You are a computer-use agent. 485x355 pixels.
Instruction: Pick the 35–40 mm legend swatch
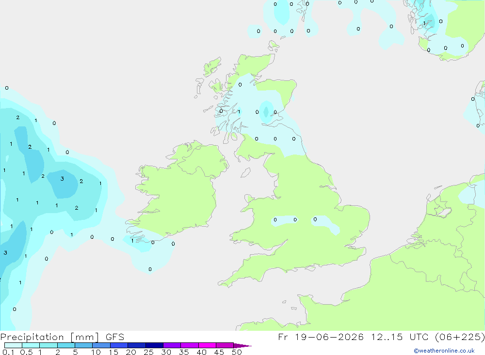pos(190,345)
